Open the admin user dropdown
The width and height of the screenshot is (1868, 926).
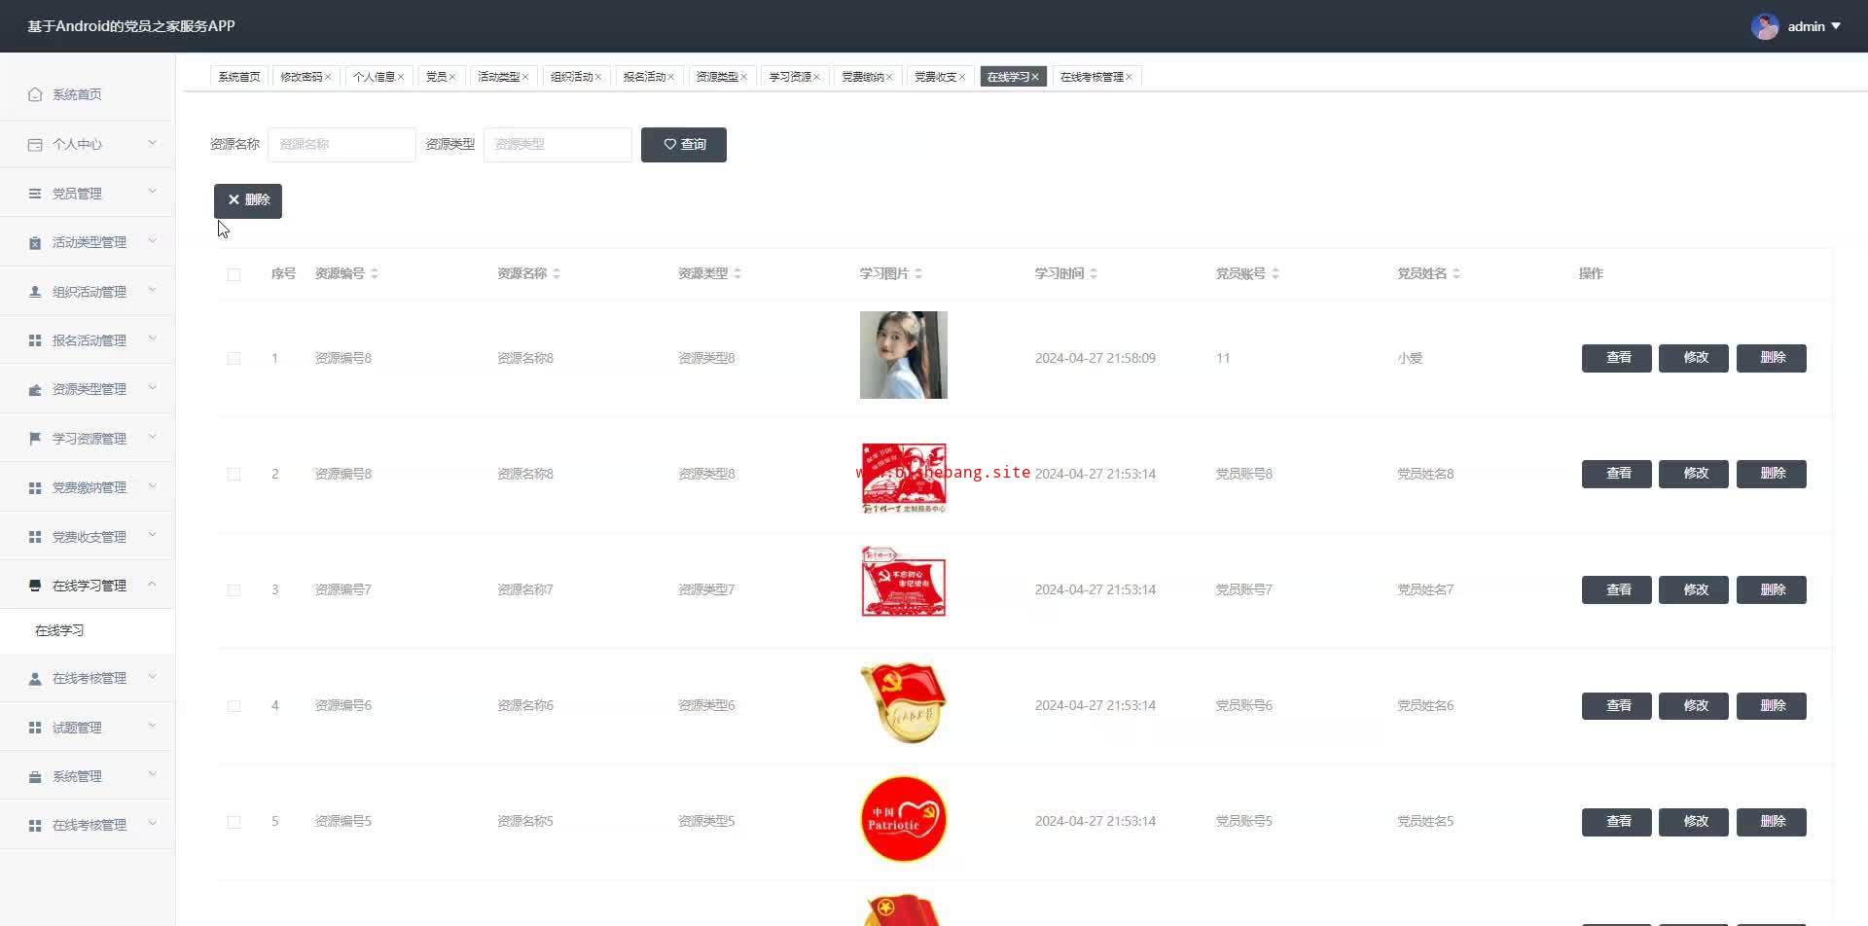[1814, 26]
